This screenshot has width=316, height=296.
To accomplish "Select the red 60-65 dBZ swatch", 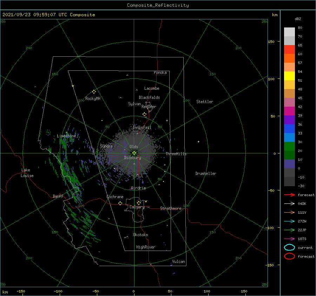I will 289,50.
